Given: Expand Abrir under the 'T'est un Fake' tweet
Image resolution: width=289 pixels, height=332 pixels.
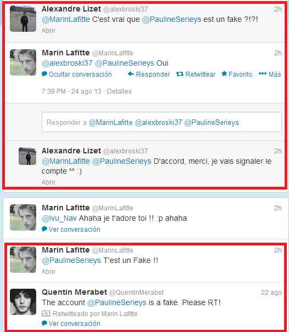Looking at the screenshot, I should point(48,271).
